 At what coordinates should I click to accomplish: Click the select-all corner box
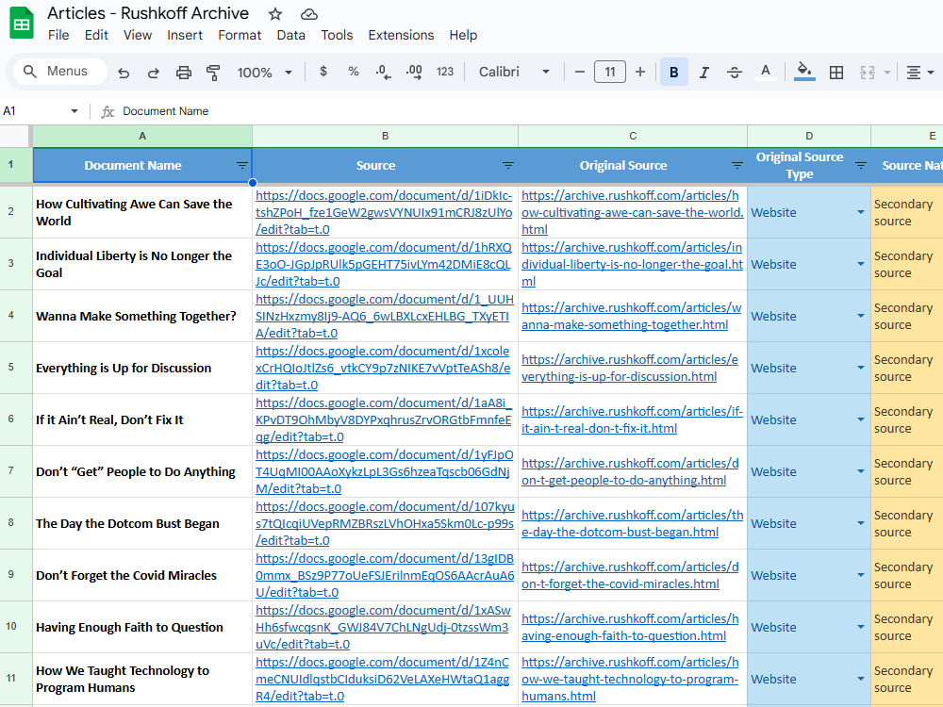pos(16,136)
